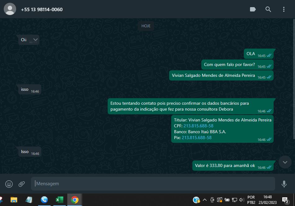Start voice recording with microphone icon
Screen dimensions: 295x206
click(x=284, y=184)
